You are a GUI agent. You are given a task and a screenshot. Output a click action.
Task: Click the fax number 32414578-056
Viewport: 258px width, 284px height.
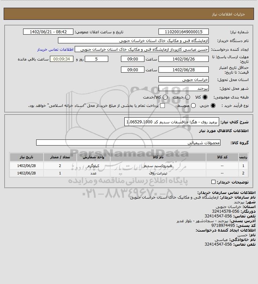point(225,211)
